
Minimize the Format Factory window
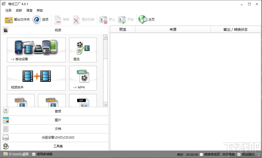point(242,4)
